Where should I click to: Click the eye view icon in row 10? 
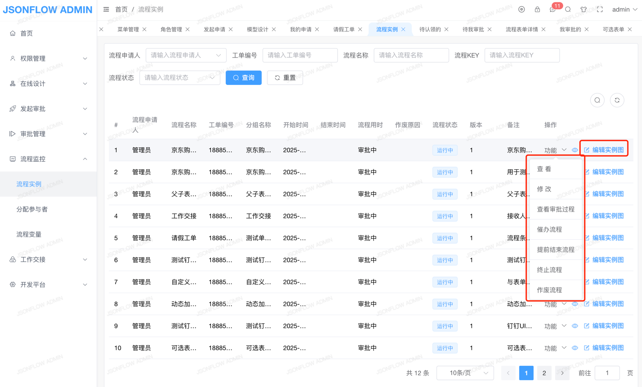575,348
